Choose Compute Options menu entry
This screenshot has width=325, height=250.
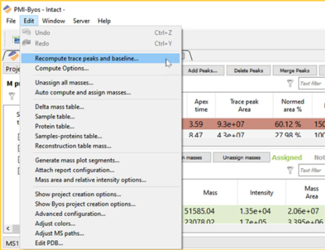click(100, 68)
